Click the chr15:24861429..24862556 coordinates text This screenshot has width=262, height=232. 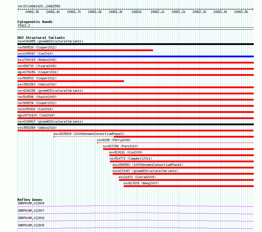pos(39,6)
